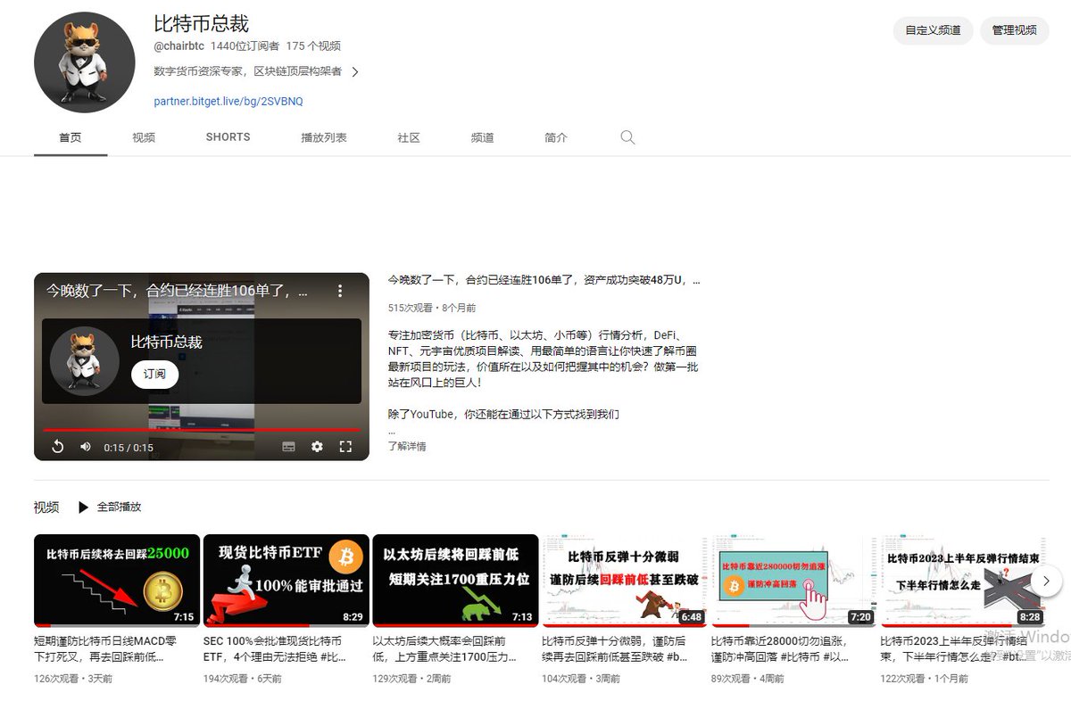Click 全部播放 text link
This screenshot has height=701, width=1071.
click(119, 507)
